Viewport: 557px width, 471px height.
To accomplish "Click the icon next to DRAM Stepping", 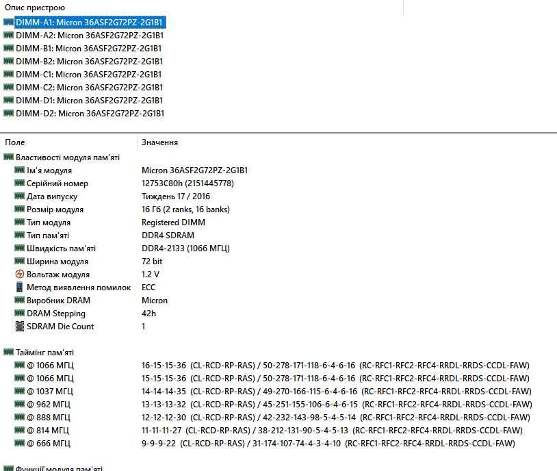I will 20,313.
